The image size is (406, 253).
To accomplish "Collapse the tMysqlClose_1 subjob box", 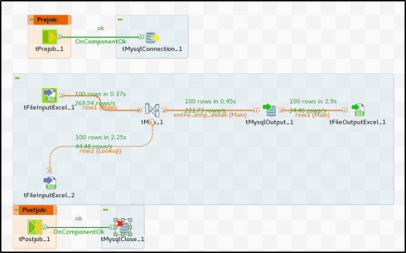I will [x=106, y=210].
